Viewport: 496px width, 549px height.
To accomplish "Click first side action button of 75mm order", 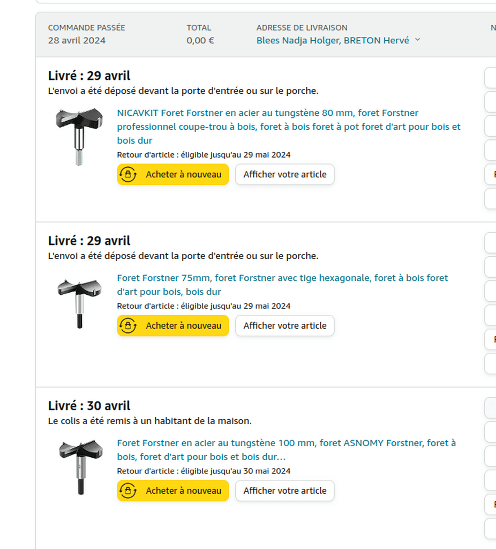I will (491, 243).
